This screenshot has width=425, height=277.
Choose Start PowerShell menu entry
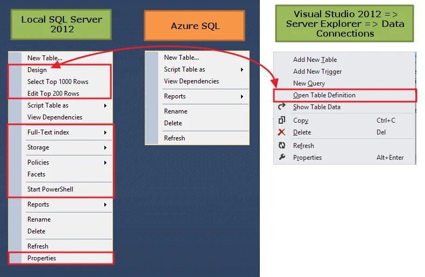[x=50, y=189]
